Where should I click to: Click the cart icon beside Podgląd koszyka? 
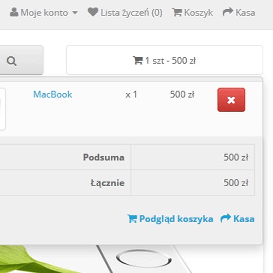pos(132,218)
